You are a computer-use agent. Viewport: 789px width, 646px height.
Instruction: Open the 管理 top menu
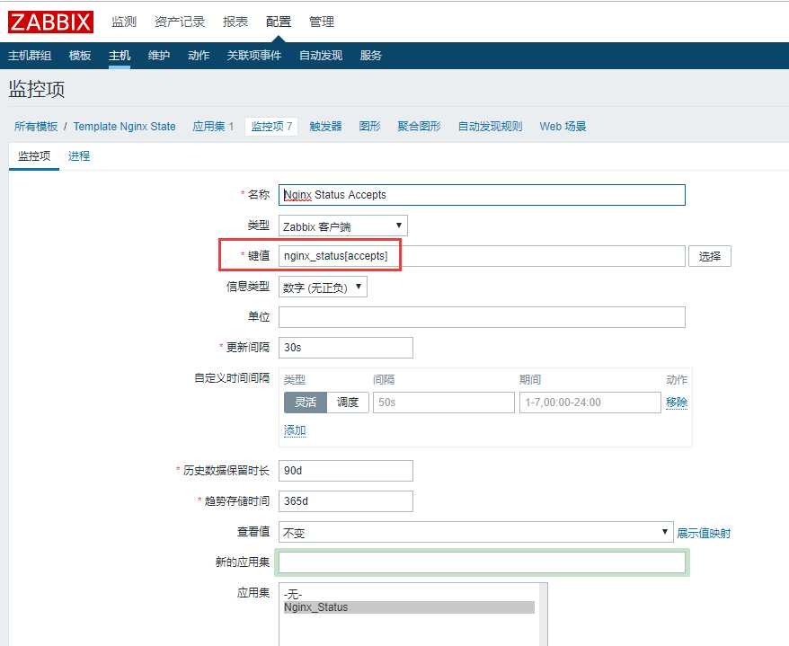click(322, 22)
